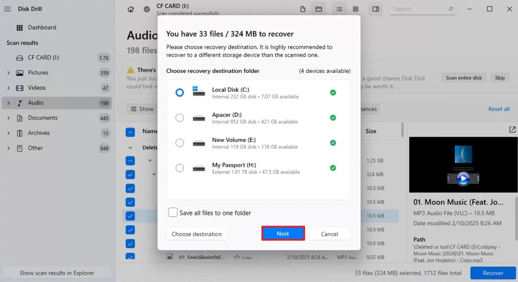
Task: Click the folder icon in the toolbar
Action: 318,9
